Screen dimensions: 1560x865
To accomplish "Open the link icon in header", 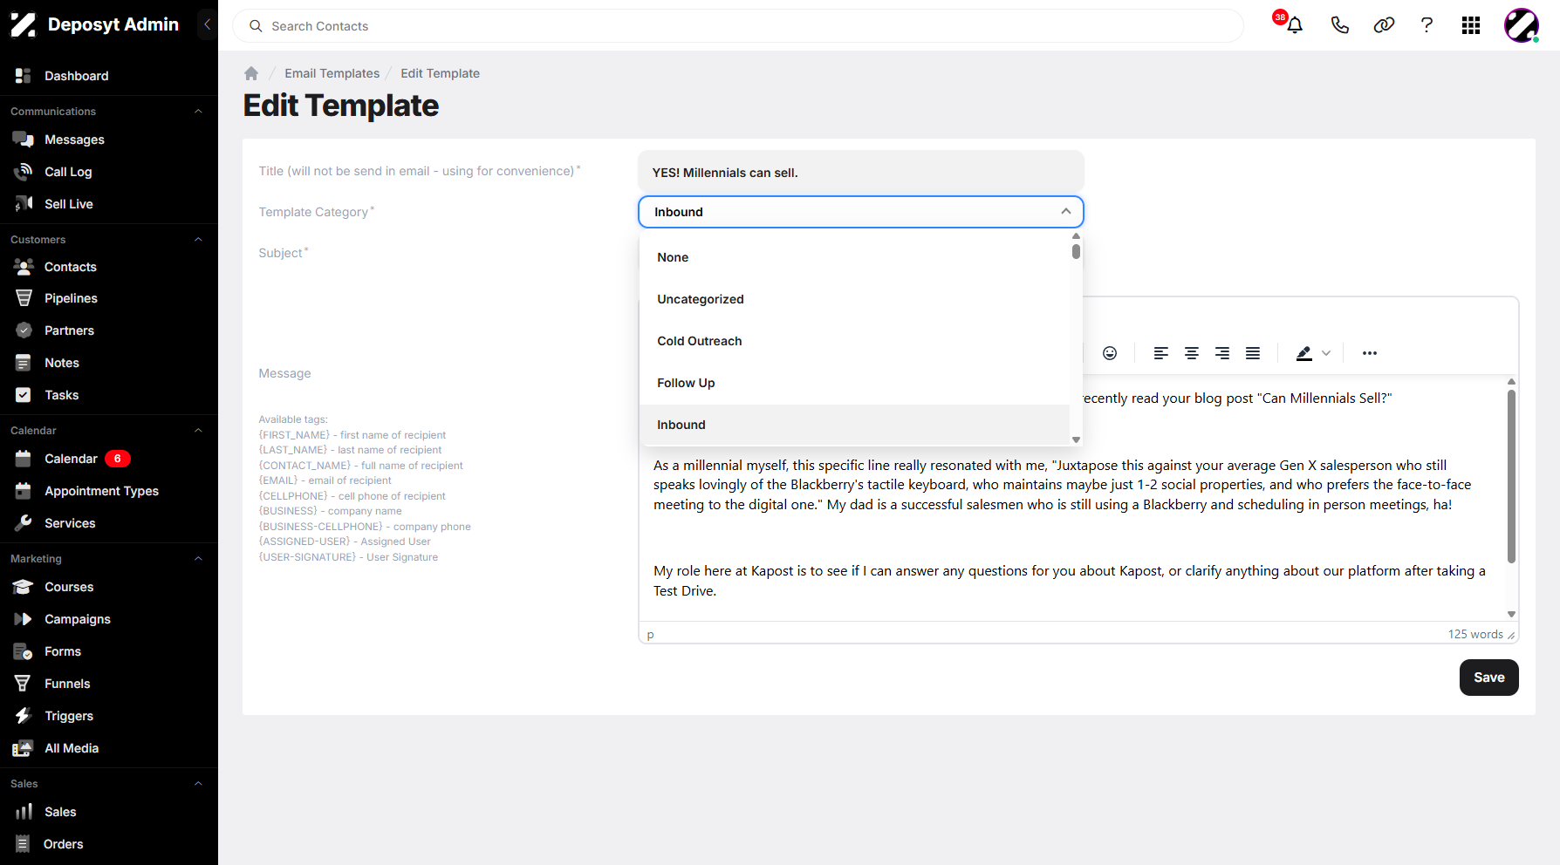I will pos(1384,25).
